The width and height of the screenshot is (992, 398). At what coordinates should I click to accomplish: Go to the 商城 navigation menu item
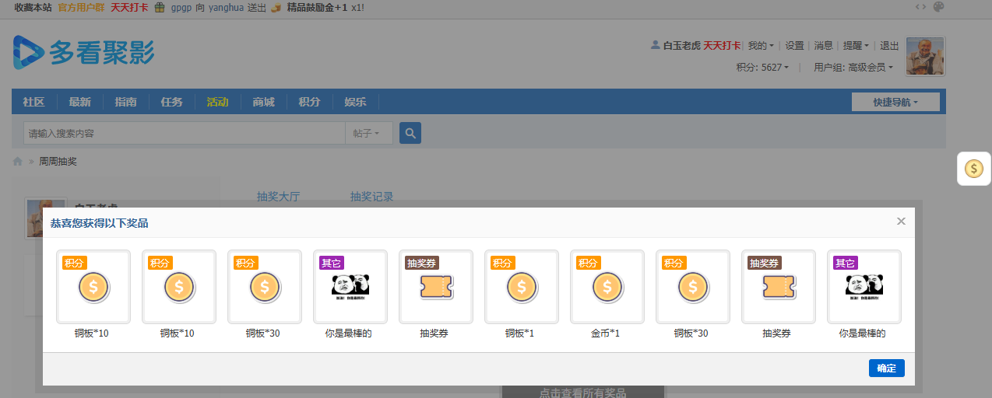263,102
